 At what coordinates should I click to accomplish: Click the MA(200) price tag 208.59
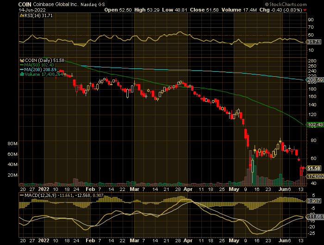tap(314, 80)
